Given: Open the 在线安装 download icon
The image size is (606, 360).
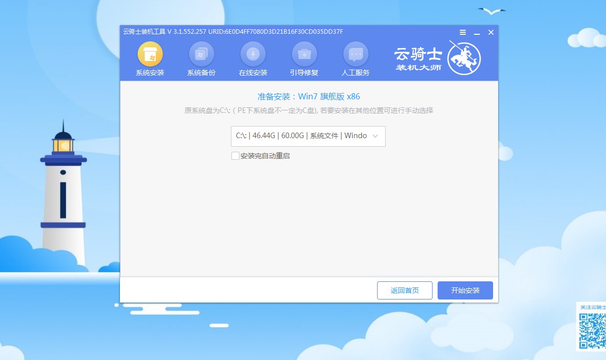Looking at the screenshot, I should tap(253, 54).
